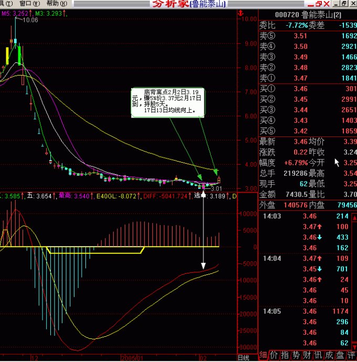Switch to the 成 transactions tab
The image size is (357, 362).
329,356
